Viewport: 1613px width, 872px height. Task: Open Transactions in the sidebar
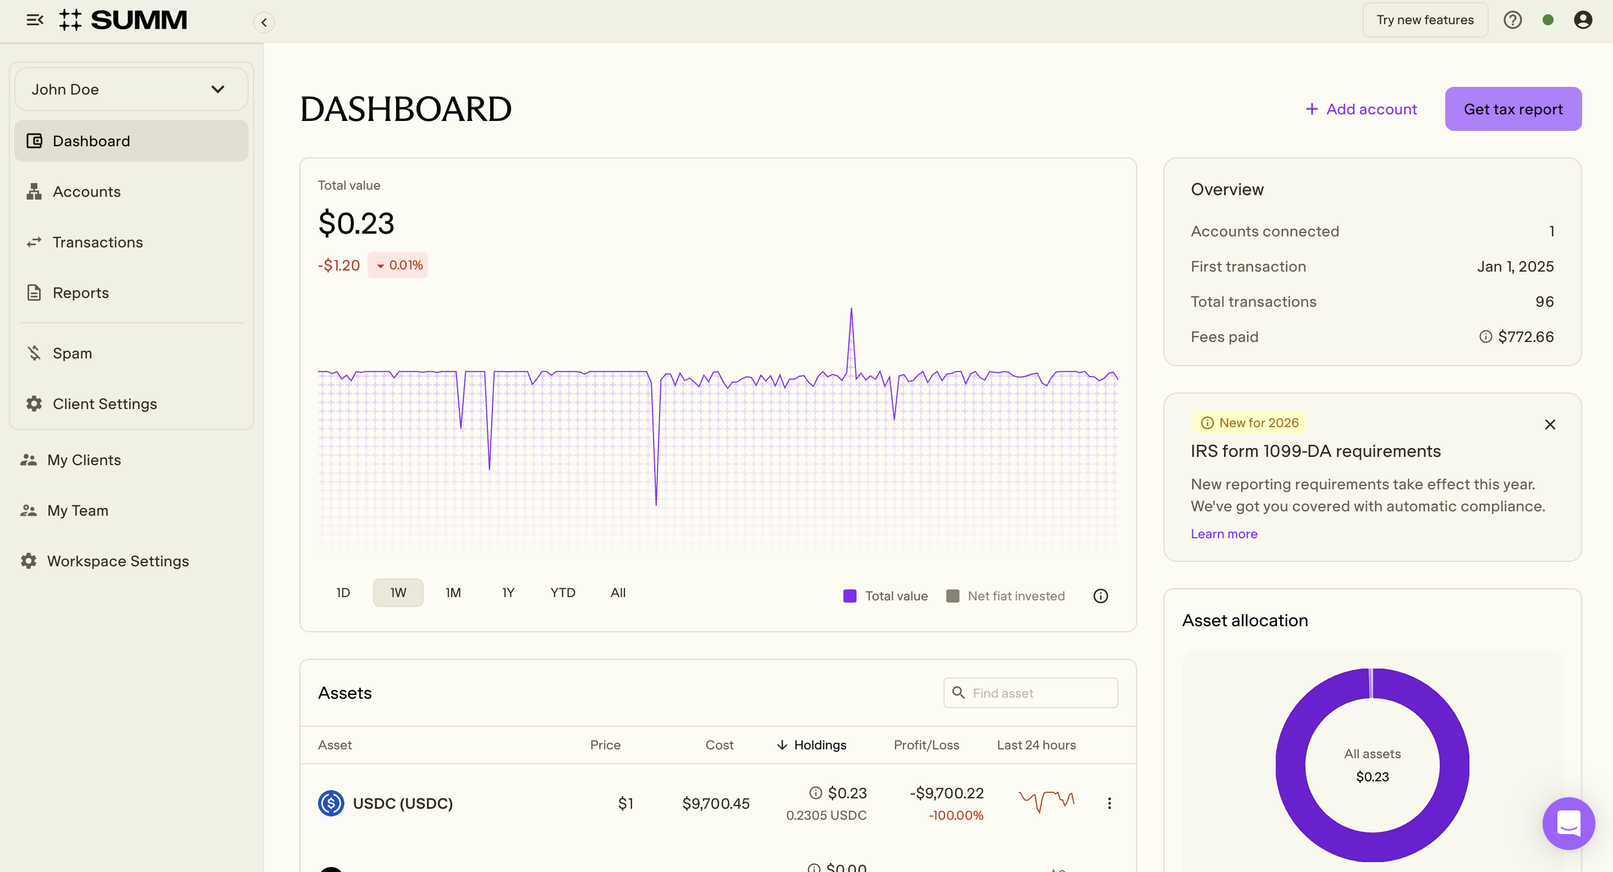(97, 242)
